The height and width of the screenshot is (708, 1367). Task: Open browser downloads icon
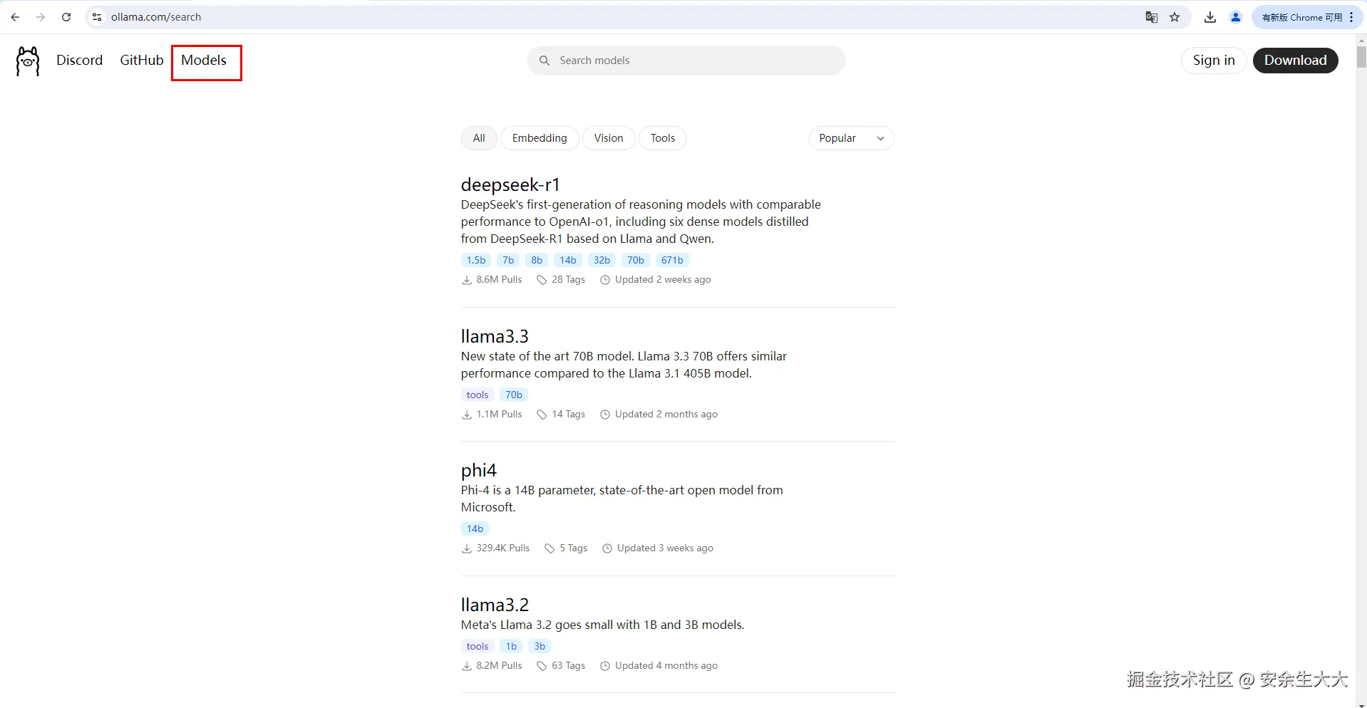1210,17
